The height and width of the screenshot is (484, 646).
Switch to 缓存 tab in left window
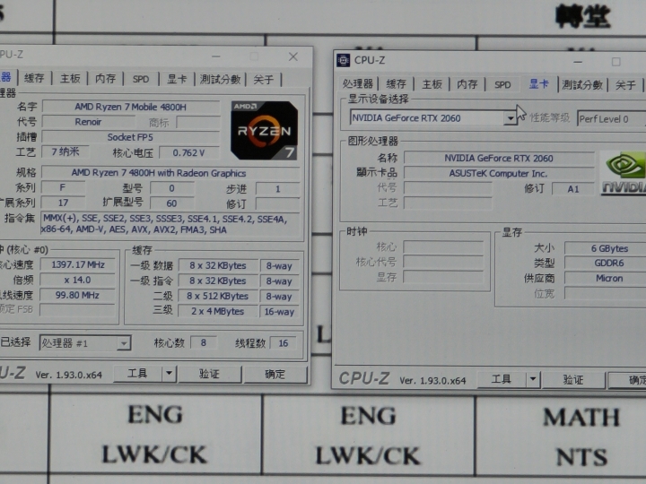34,78
